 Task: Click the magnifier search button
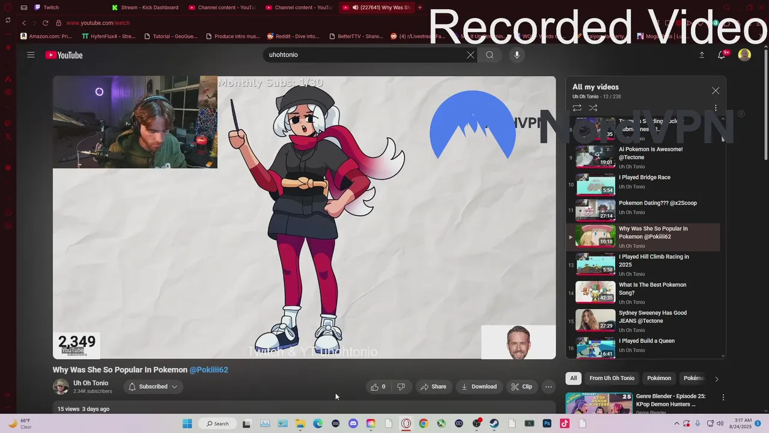coord(490,55)
